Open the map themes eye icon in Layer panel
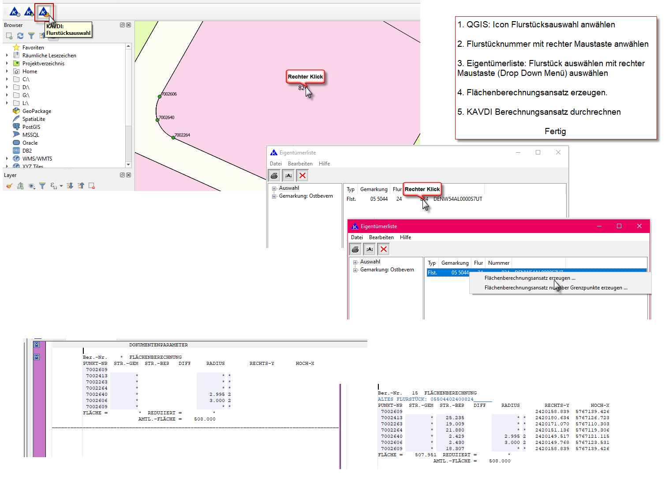 tap(31, 186)
